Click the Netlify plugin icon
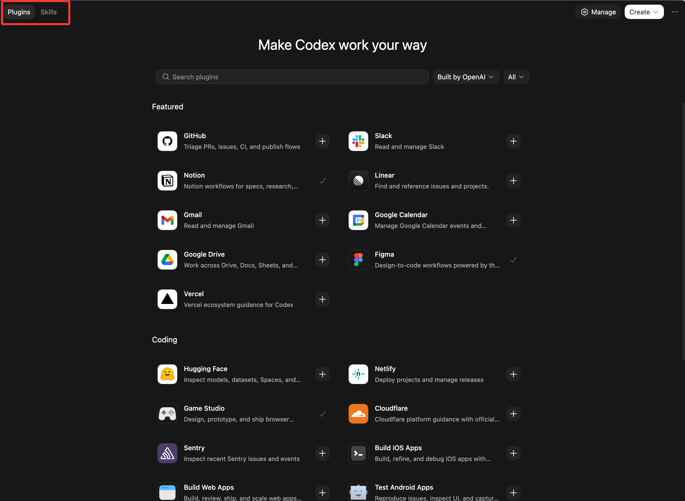The height and width of the screenshot is (501, 685). pos(358,374)
